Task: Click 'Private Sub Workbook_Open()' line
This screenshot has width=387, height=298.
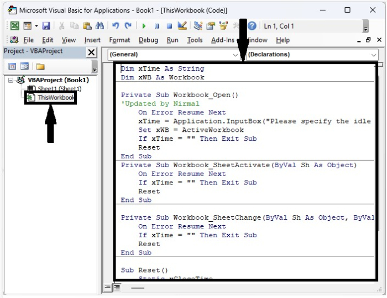Action: [180, 95]
